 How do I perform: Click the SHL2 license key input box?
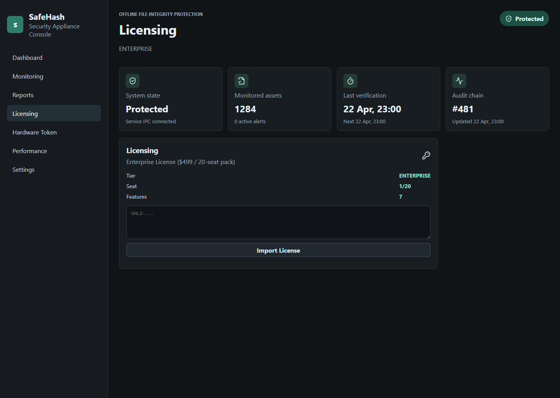coord(278,222)
